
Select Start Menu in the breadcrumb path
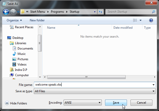coord(37,12)
